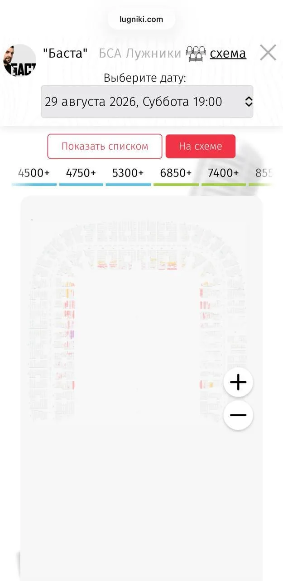This screenshot has width=283, height=581.
Task: Click the seats icon next to схема
Action: 196,54
